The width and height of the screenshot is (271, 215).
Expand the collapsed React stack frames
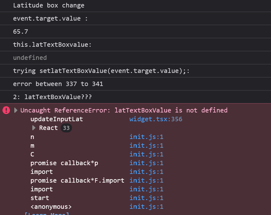tap(34, 128)
